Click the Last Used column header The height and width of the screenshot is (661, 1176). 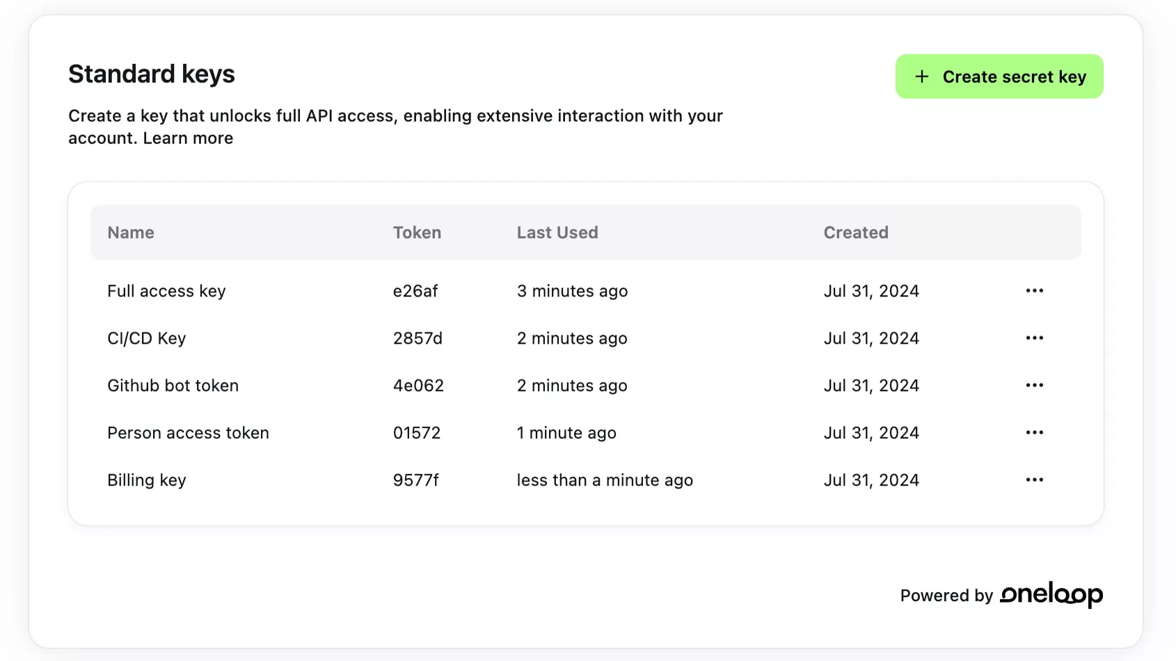(557, 232)
